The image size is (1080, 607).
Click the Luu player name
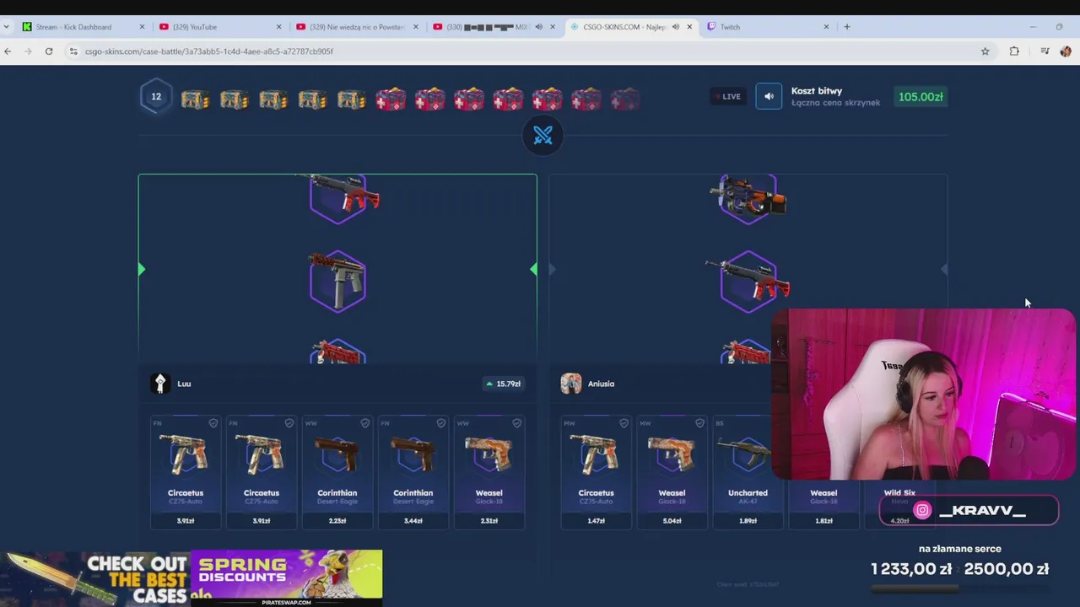(184, 384)
